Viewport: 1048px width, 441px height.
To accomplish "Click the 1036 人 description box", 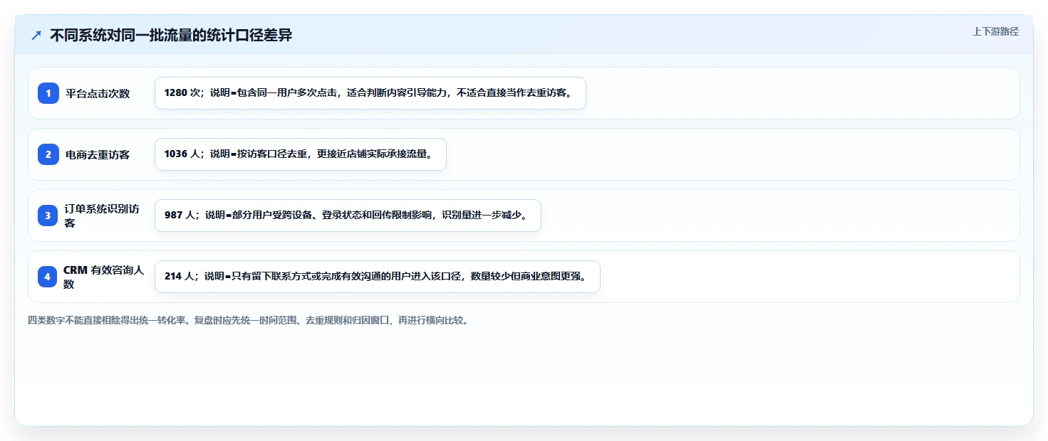I will 301,154.
